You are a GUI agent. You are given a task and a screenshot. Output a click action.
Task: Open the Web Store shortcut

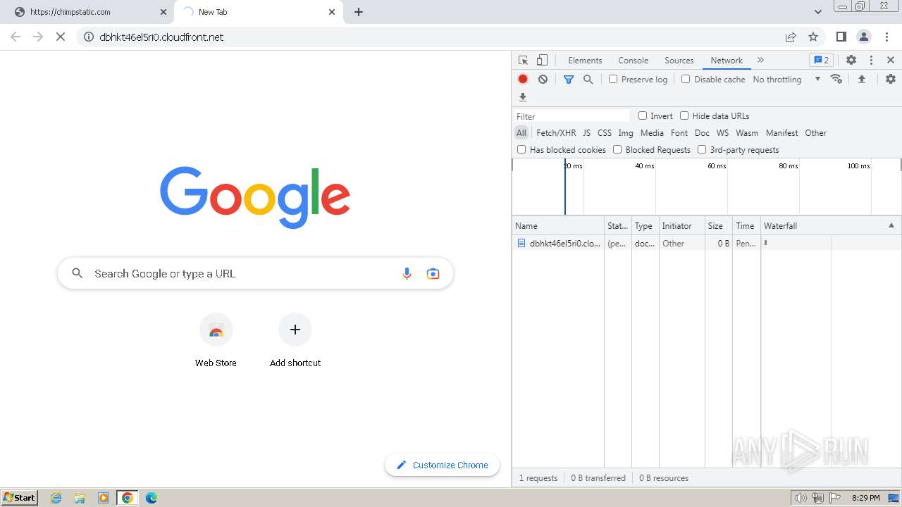pyautogui.click(x=216, y=341)
